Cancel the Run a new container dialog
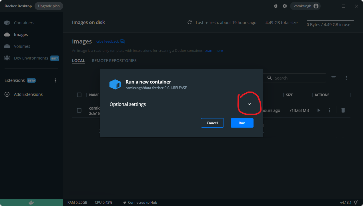This screenshot has width=363, height=206. click(x=212, y=123)
